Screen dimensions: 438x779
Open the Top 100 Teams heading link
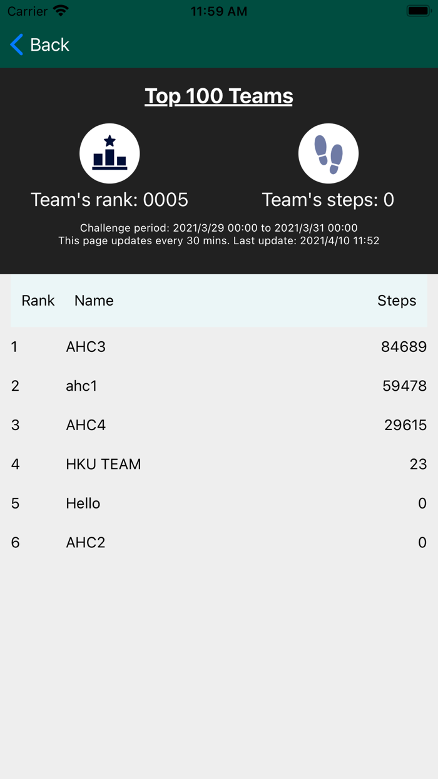(x=218, y=95)
